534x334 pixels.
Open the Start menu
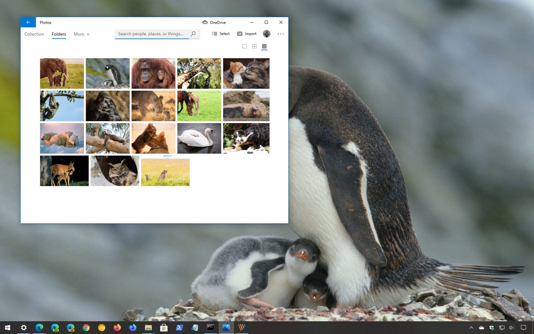tap(7, 328)
